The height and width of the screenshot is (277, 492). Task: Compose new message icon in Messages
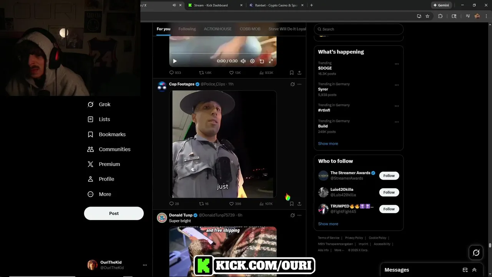(465, 270)
